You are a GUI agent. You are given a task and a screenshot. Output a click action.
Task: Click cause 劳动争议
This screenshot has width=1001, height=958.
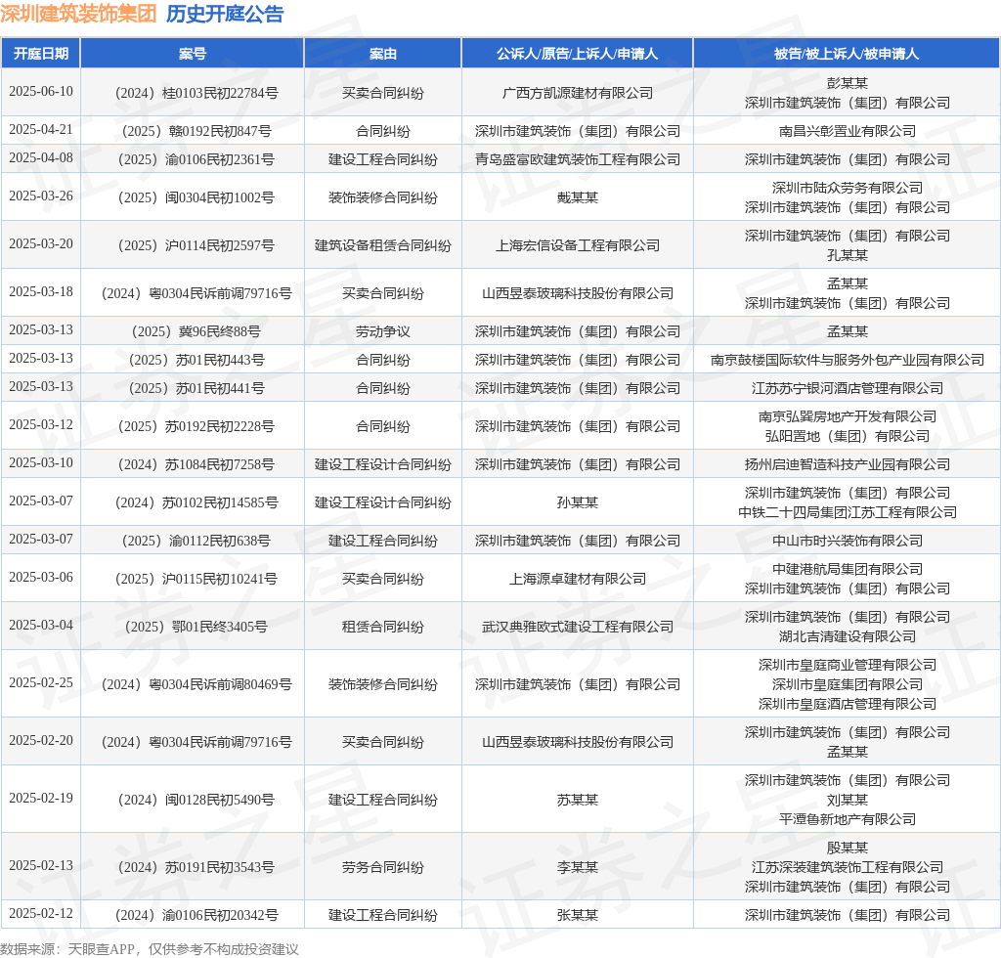pos(383,332)
